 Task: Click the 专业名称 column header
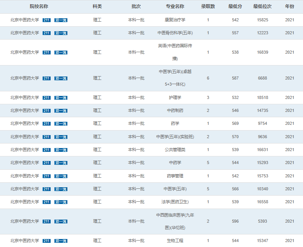175,6
